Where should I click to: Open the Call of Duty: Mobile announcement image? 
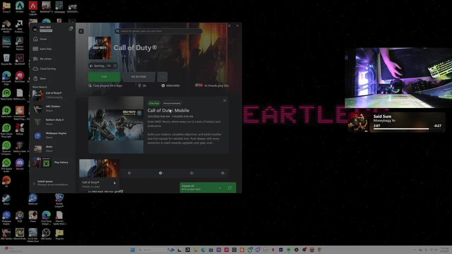coord(116,125)
